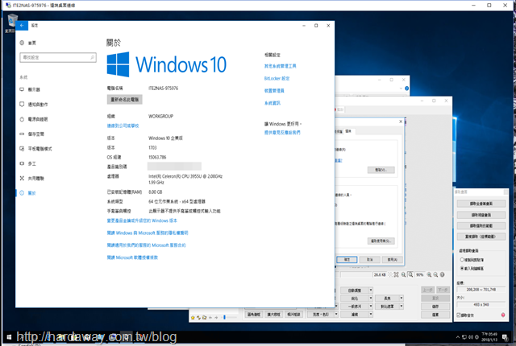Click the magnifier in the settings search box

92,57
